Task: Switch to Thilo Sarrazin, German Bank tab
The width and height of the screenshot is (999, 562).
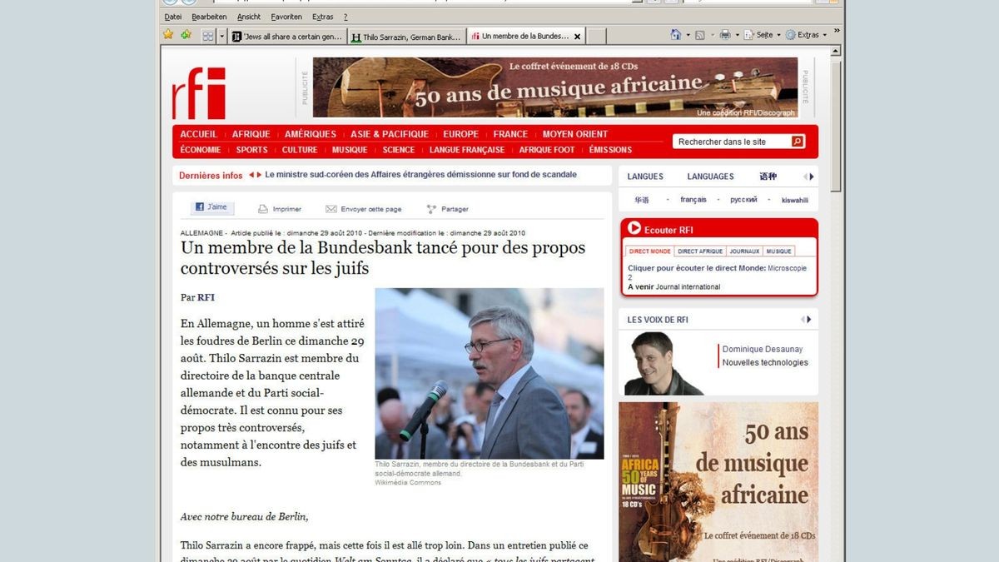Action: [x=405, y=37]
